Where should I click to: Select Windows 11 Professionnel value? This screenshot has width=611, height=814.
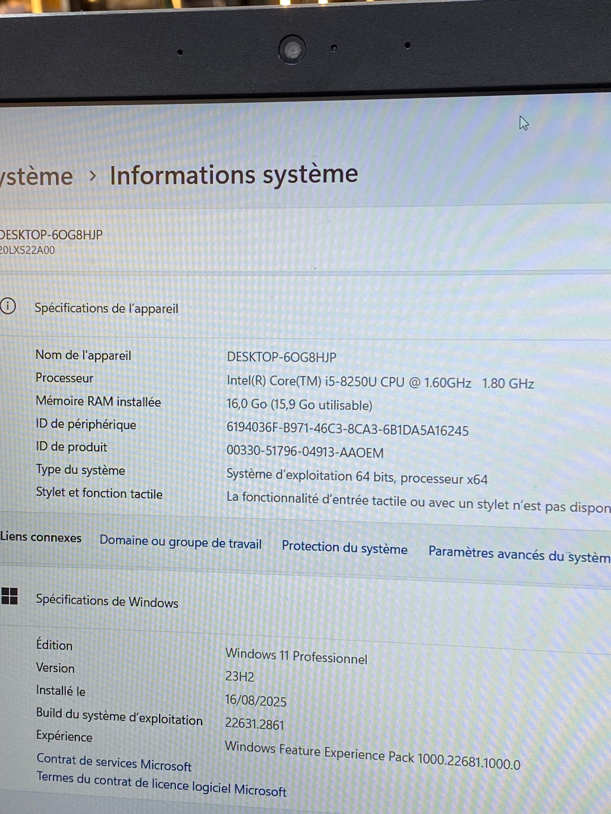[x=296, y=656]
